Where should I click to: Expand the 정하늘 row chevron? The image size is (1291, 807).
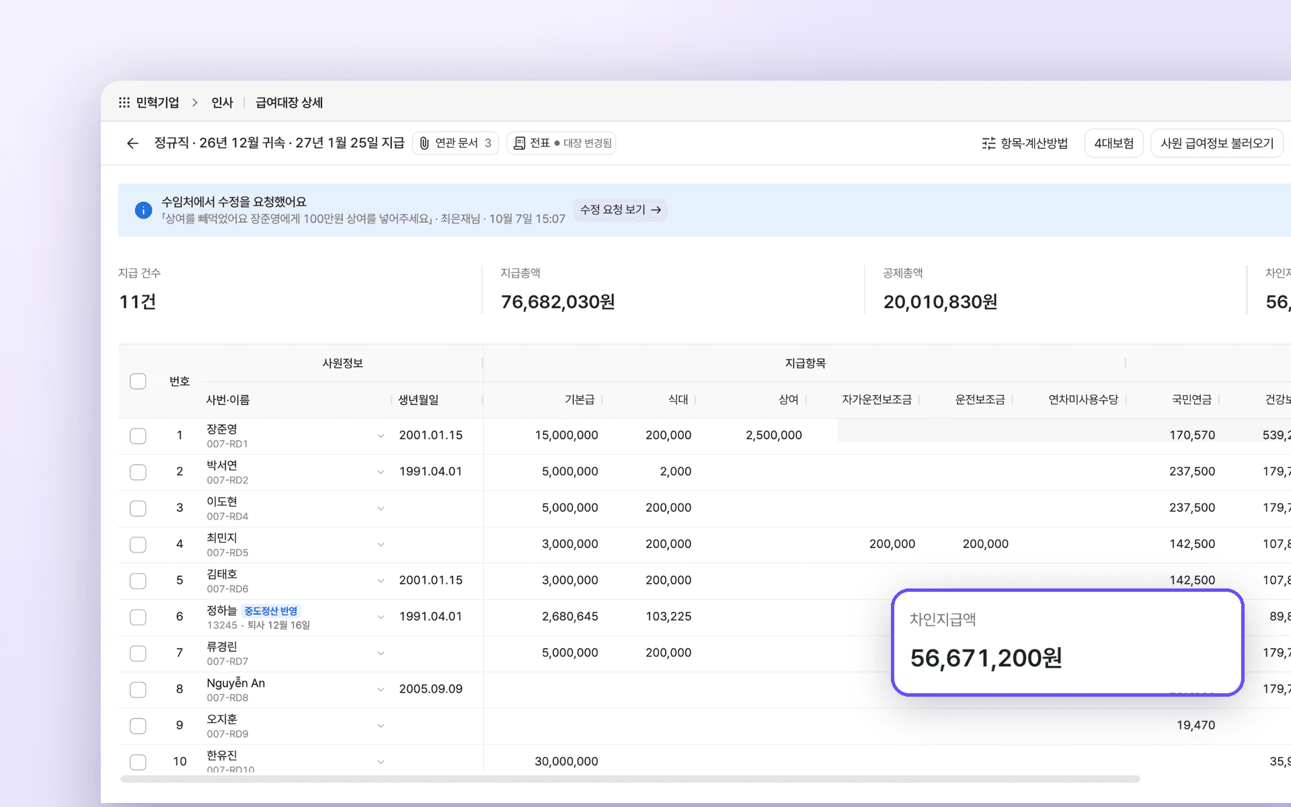[x=381, y=617]
